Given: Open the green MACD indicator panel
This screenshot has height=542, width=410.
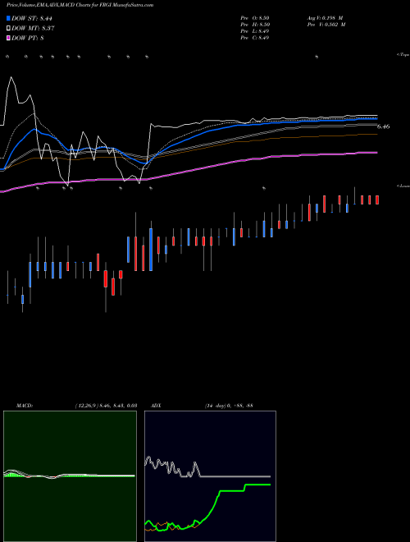Looking at the screenshot, I should 70,476.
